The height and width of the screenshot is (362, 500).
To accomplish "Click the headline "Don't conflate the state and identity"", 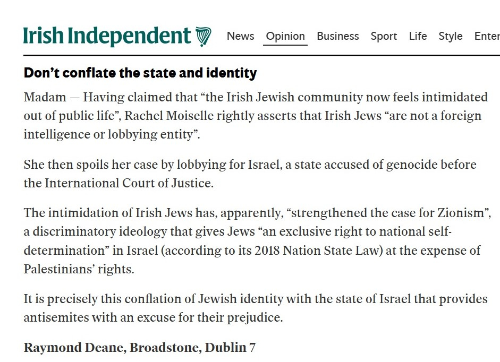I will (140, 73).
